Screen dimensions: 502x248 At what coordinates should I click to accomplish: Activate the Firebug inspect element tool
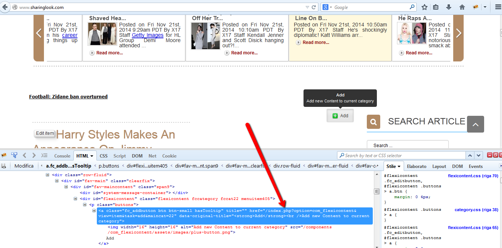14,155
